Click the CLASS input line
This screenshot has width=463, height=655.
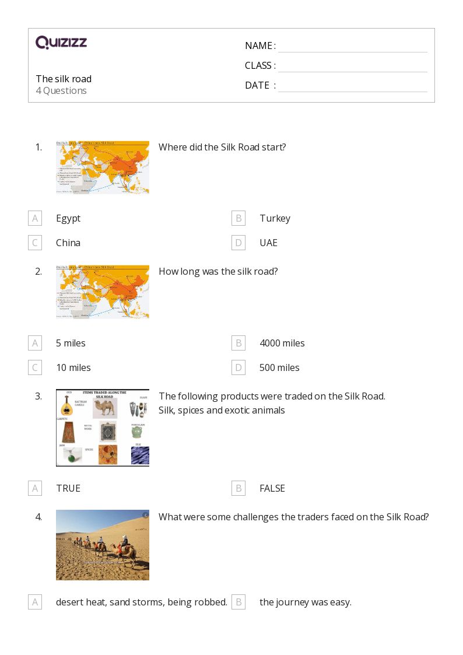click(x=353, y=66)
